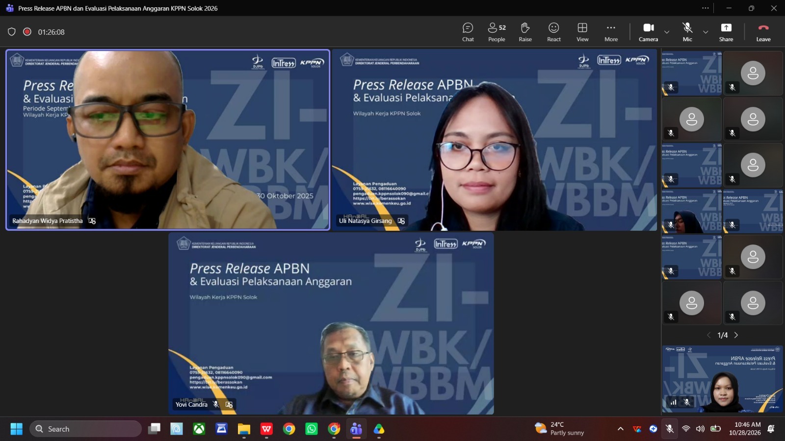The height and width of the screenshot is (441, 785).
Task: Click the volume speaker icon in the tray
Action: 700,429
